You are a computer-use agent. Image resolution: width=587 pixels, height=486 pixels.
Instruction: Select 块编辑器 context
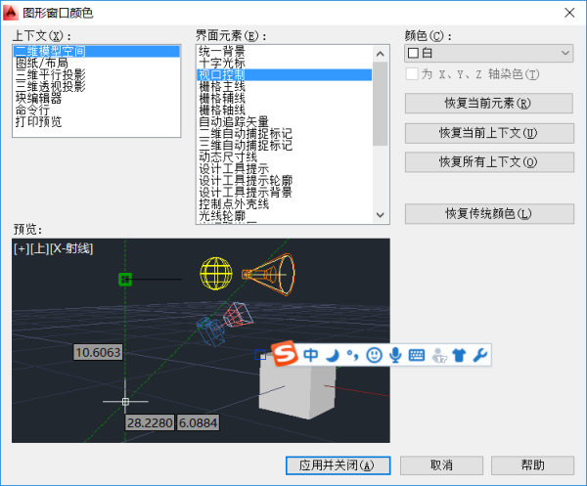tap(97, 99)
